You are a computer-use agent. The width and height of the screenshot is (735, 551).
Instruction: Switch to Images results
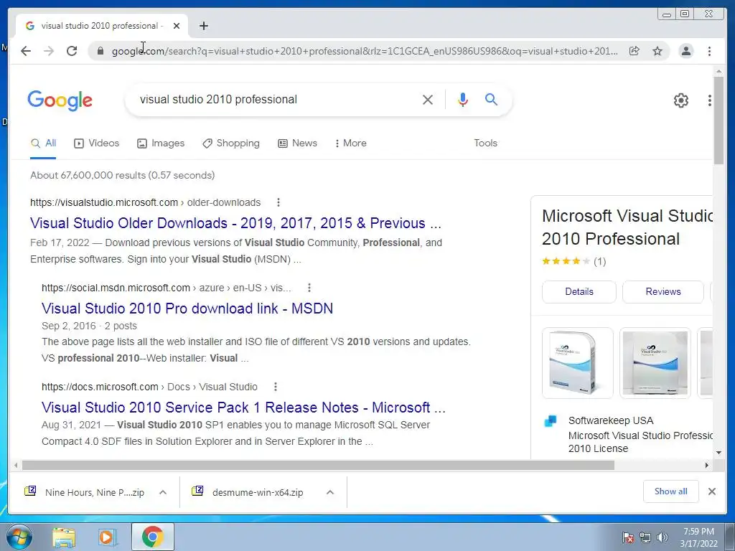[161, 143]
